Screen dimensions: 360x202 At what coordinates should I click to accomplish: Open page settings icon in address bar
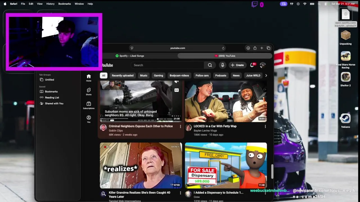132,48
